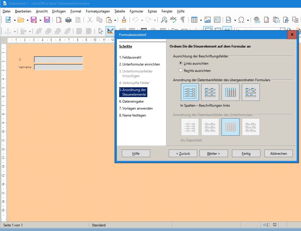The image size is (301, 231).
Task: Click the Insert image icon
Action: [x=208, y=20]
